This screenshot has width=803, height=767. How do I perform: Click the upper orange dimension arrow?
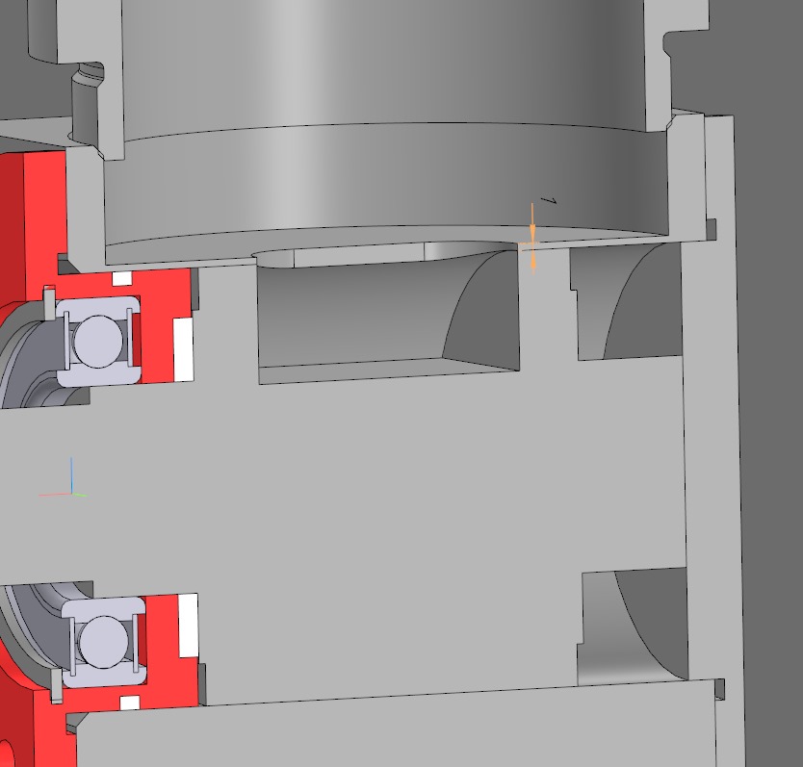(x=532, y=223)
